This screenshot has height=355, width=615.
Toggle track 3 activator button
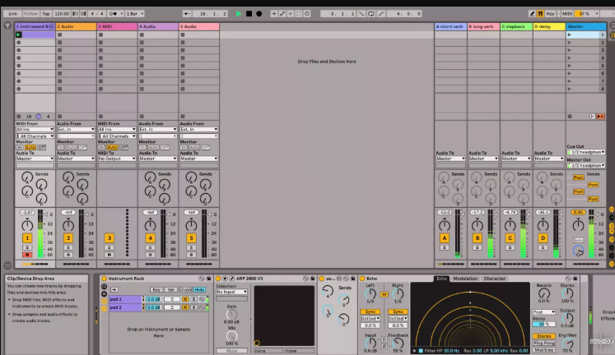pos(109,238)
